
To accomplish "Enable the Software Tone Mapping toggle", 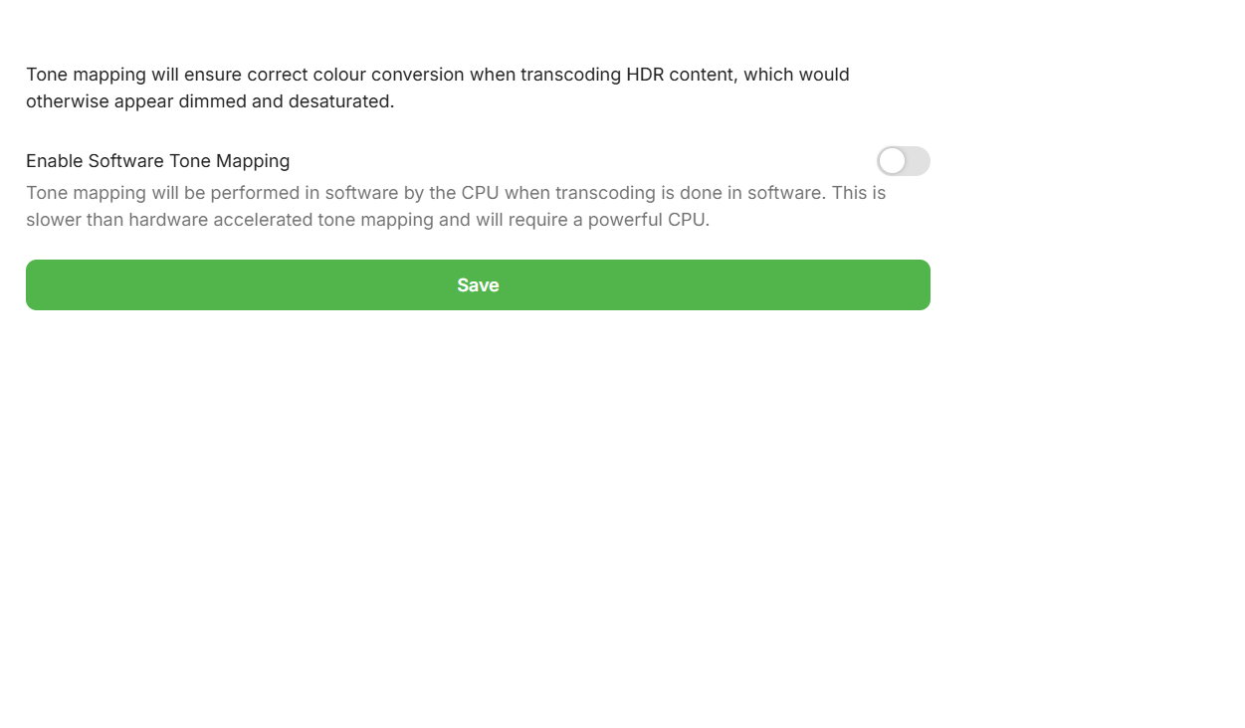I will (903, 161).
